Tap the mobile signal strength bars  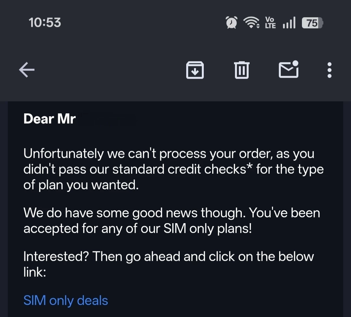click(x=289, y=23)
